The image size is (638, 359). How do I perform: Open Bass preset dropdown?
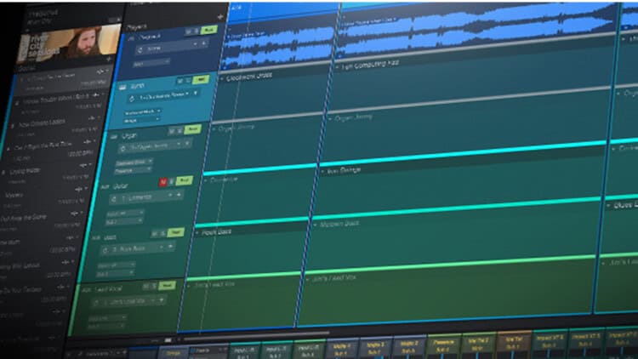[162, 247]
